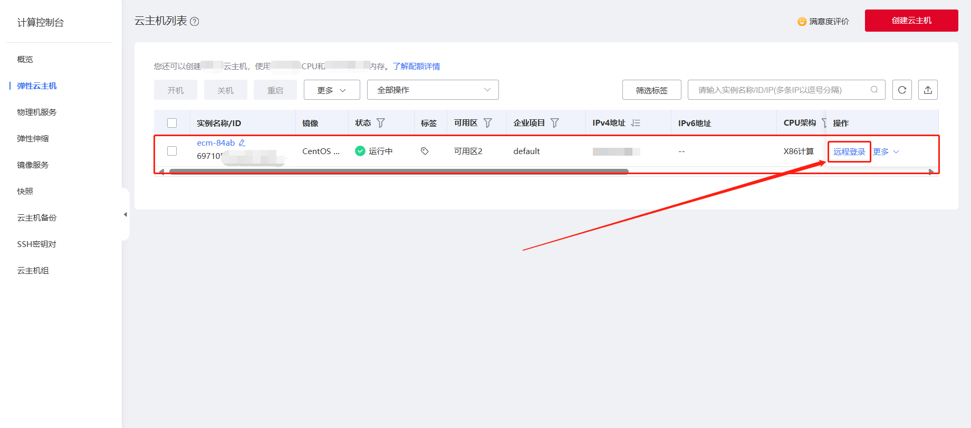Image resolution: width=971 pixels, height=428 pixels.
Task: Click the 可用区2 cell
Action: (468, 151)
